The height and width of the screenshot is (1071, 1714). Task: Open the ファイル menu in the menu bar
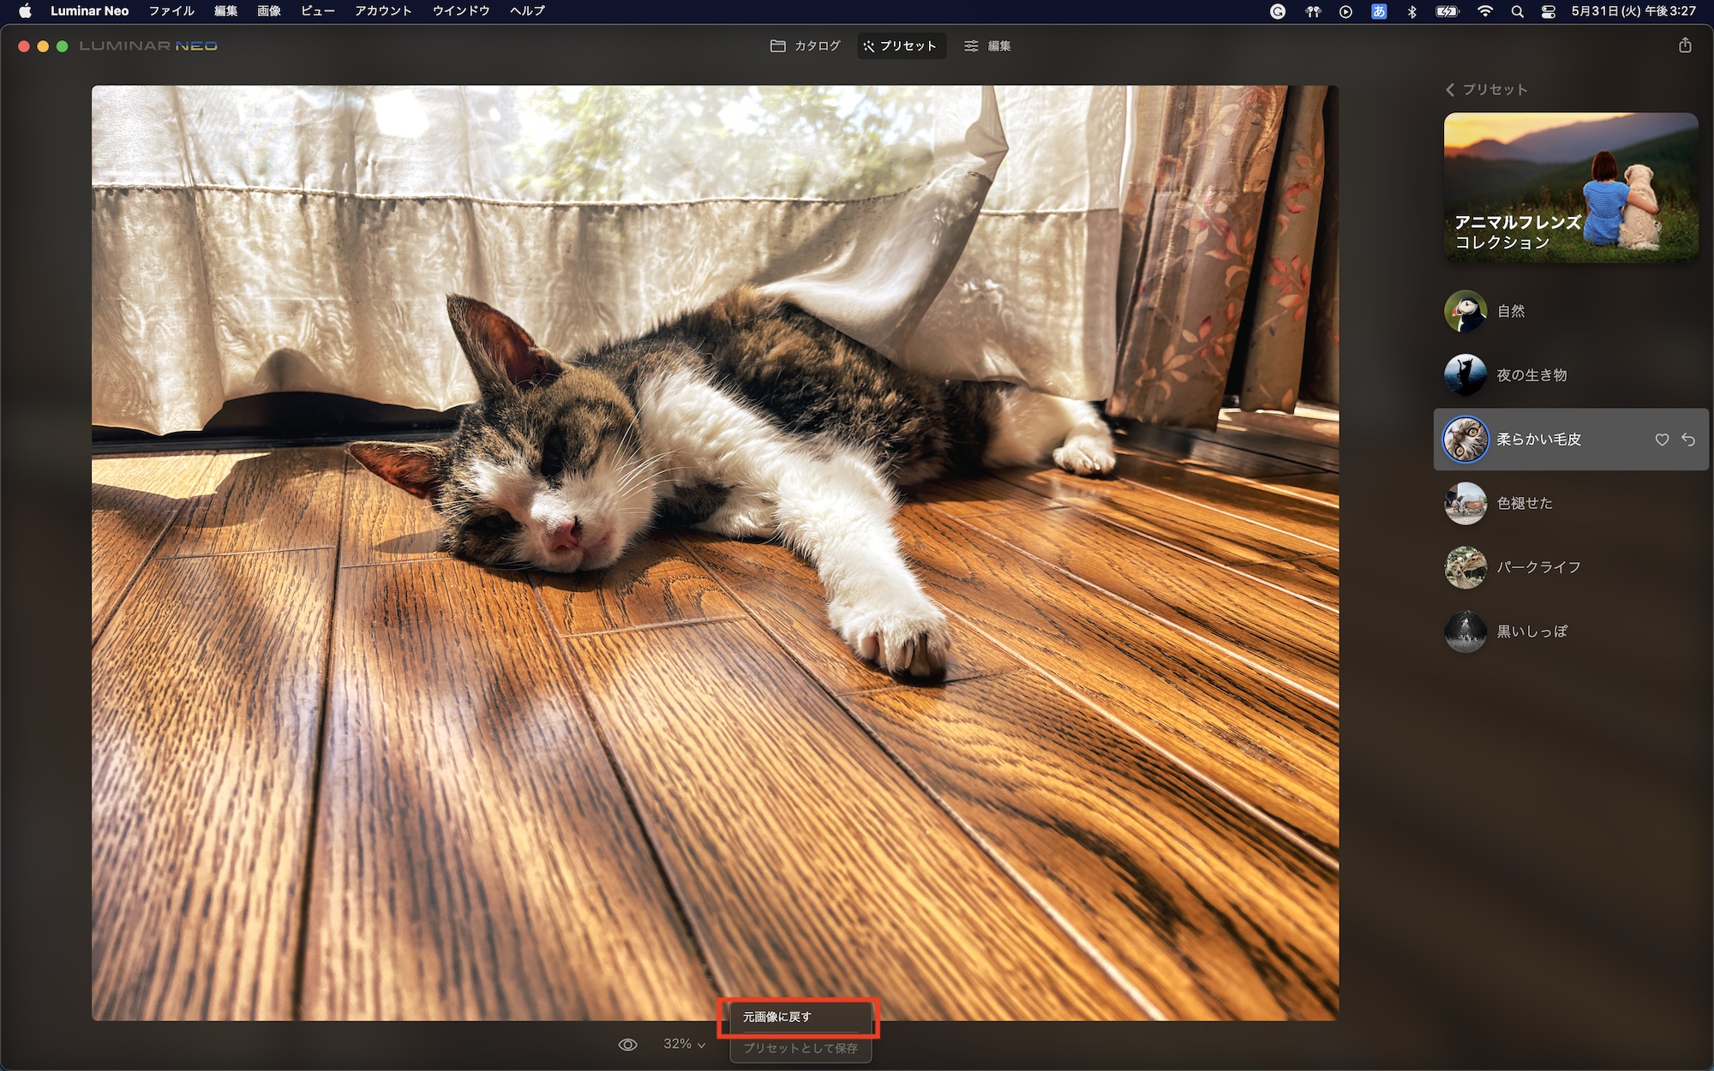click(x=171, y=11)
